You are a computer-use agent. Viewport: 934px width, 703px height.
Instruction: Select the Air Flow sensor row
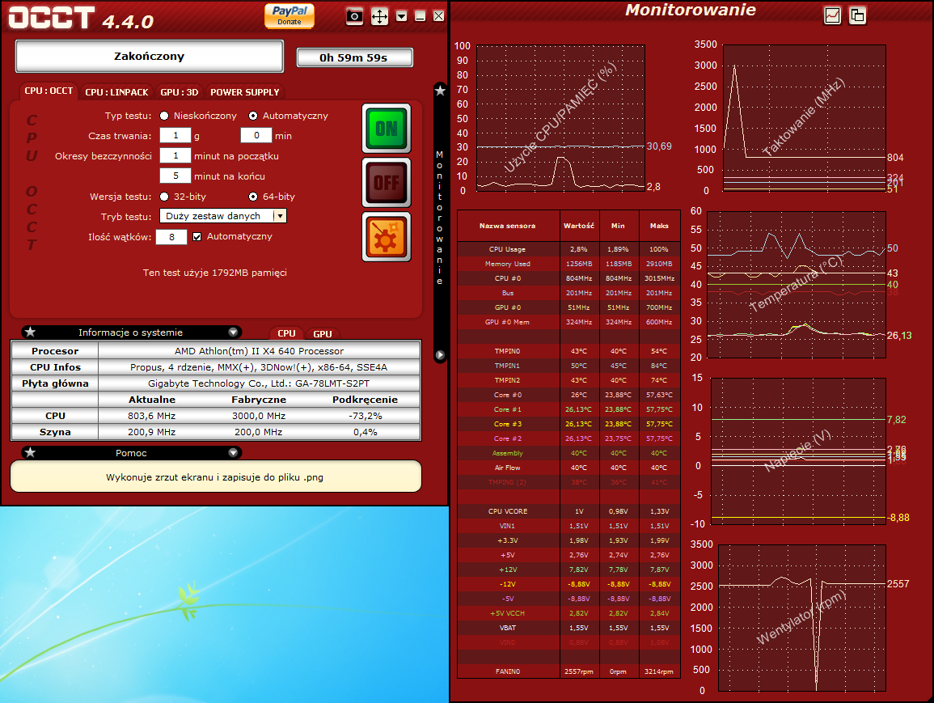568,468
